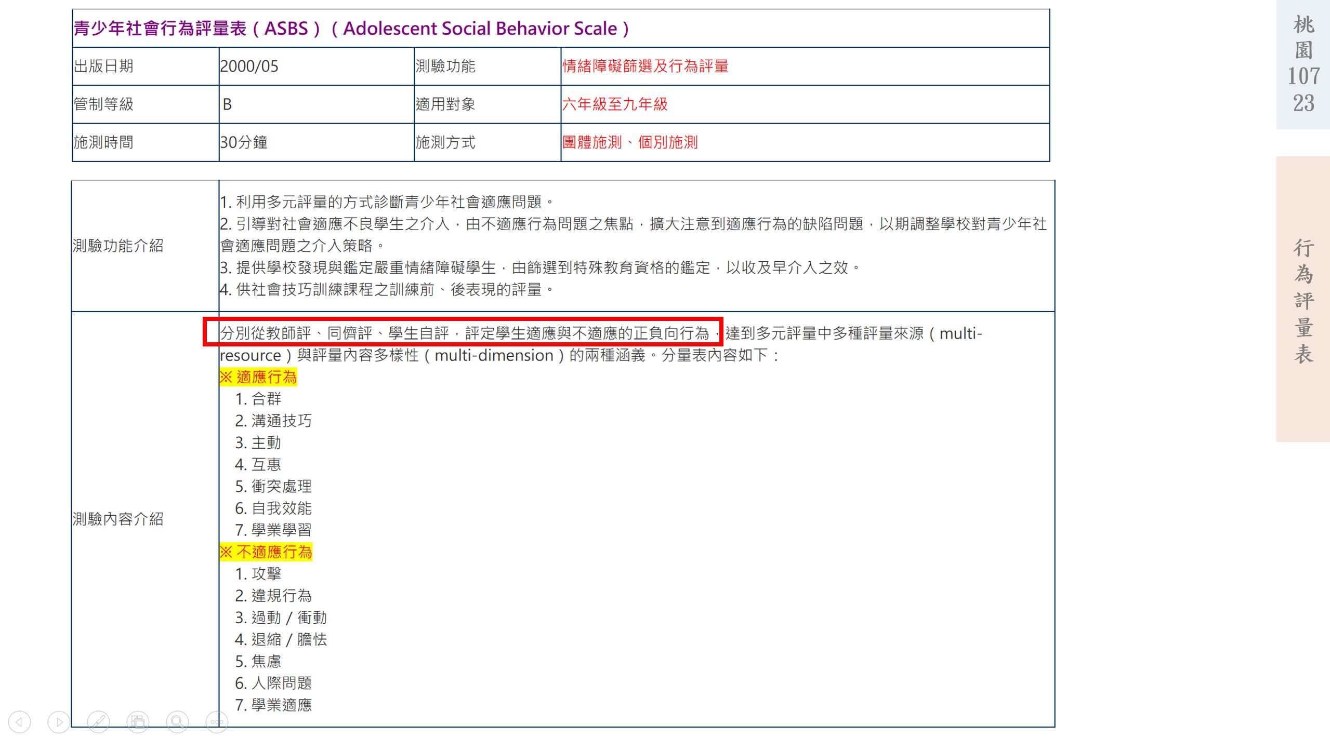Click the ASBS scale title heading

coord(351,29)
